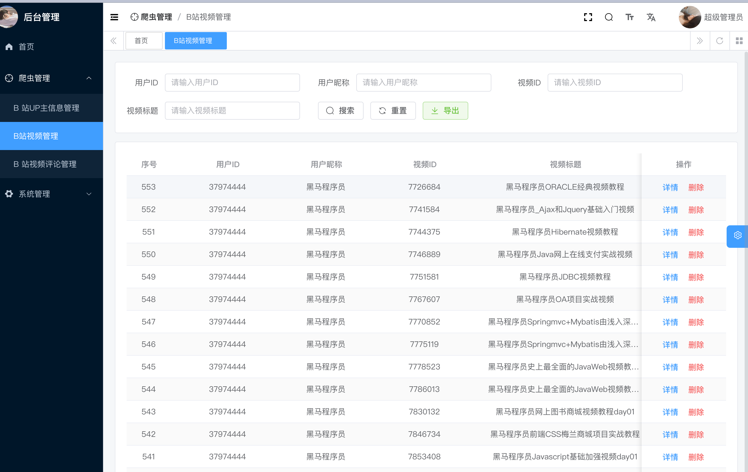Click video ID 7726684 cell
The width and height of the screenshot is (748, 472).
[x=424, y=187]
